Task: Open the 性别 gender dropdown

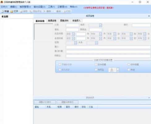Action: click(x=75, y=43)
